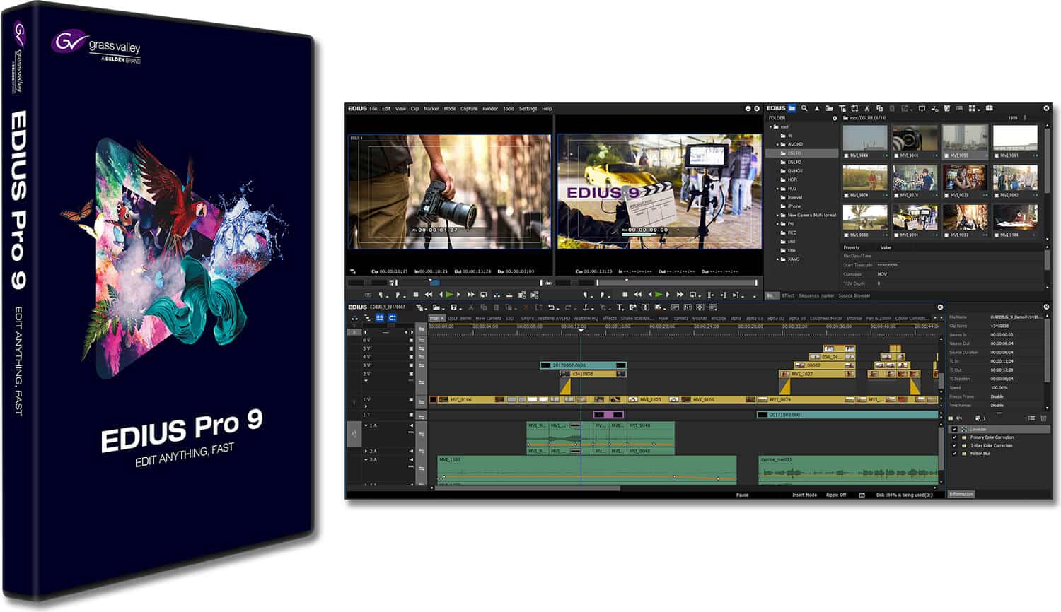1061x612 pixels.
Task: Toggle the 3-Way Color Correction checkbox
Action: click(955, 446)
